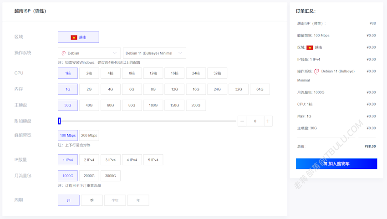Click the IP数量: 1 IPv4 summary line
The image size is (387, 219).
tap(309, 59)
